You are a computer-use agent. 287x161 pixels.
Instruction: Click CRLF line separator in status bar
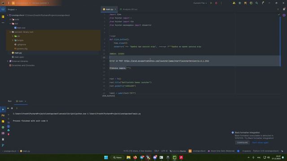click(x=157, y=151)
